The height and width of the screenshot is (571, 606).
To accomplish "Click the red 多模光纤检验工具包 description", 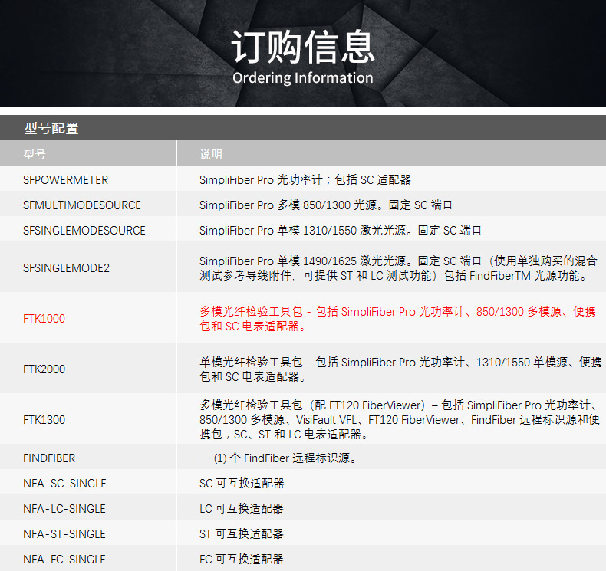I will [397, 319].
